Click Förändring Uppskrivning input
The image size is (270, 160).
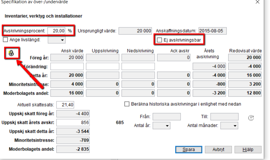point(103,66)
